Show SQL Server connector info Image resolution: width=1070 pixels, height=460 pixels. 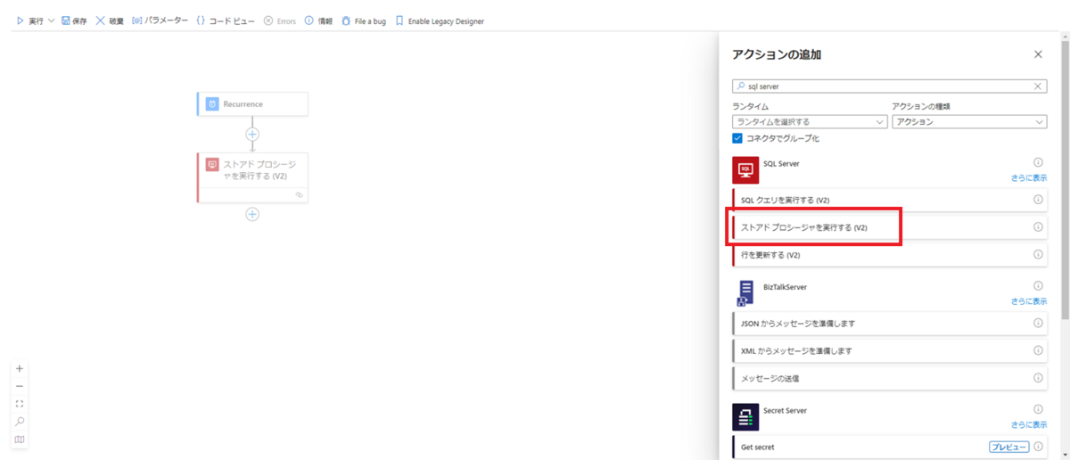pyautogui.click(x=1038, y=162)
